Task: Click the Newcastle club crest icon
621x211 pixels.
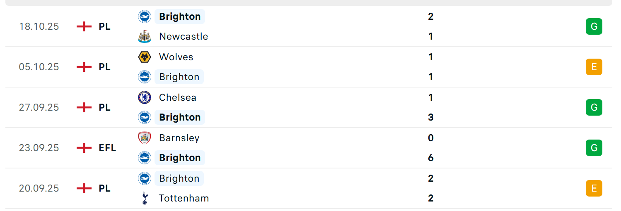Action: pos(145,36)
